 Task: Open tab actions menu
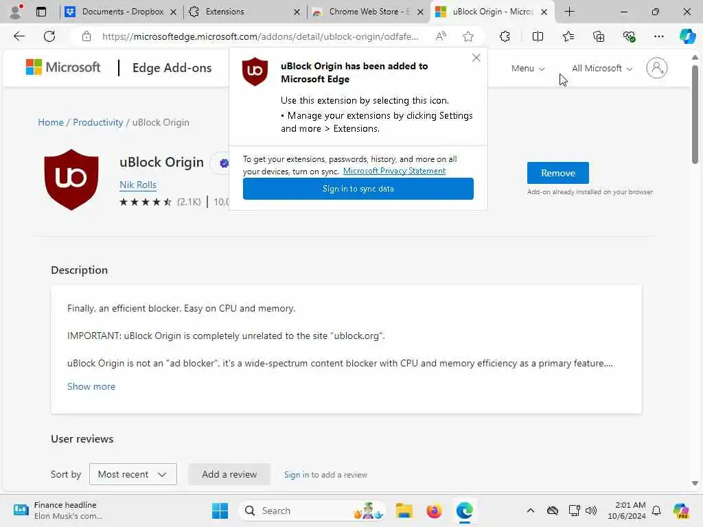[41, 12]
